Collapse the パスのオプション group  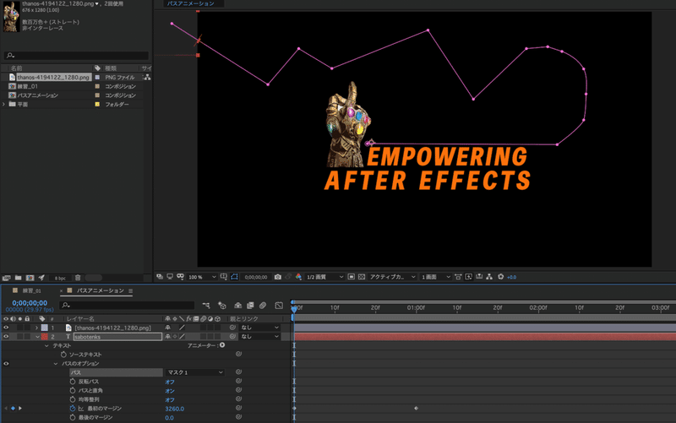56,364
